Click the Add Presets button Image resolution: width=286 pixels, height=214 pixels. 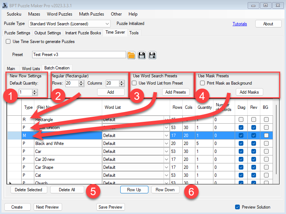coord(175,92)
